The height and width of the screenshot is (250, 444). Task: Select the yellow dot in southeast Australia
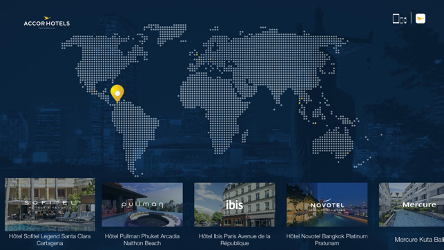click(x=348, y=153)
